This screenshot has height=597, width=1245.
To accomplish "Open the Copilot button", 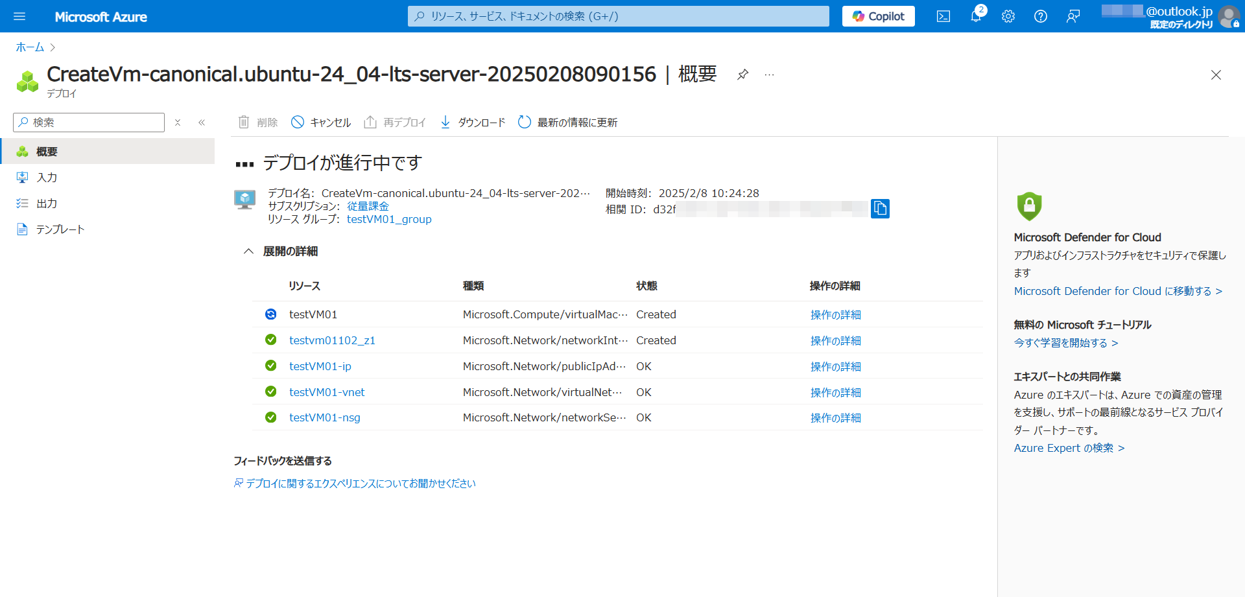I will 878,16.
